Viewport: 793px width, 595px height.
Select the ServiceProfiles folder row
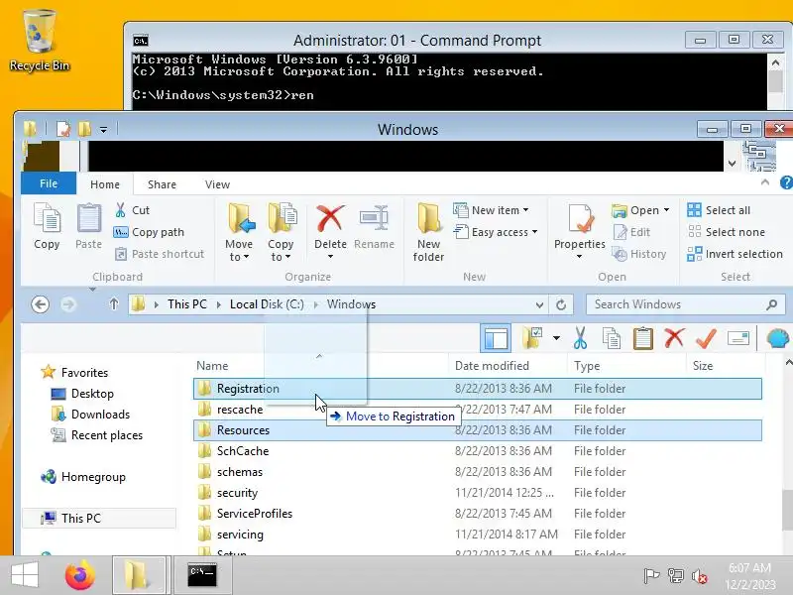[x=478, y=514]
